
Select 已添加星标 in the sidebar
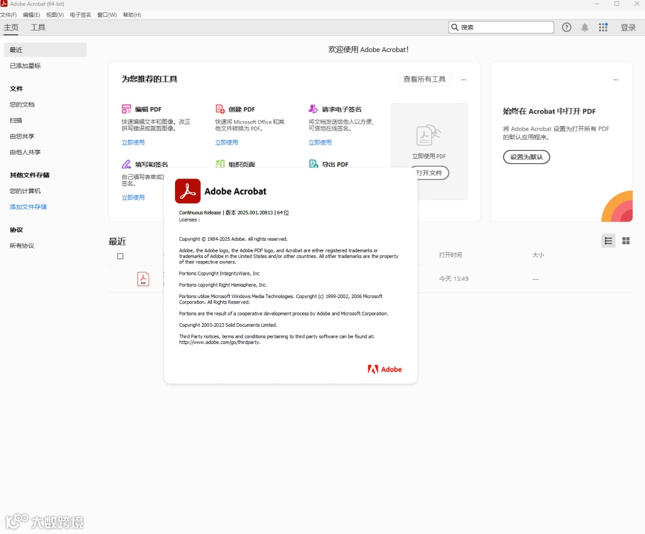coord(25,66)
